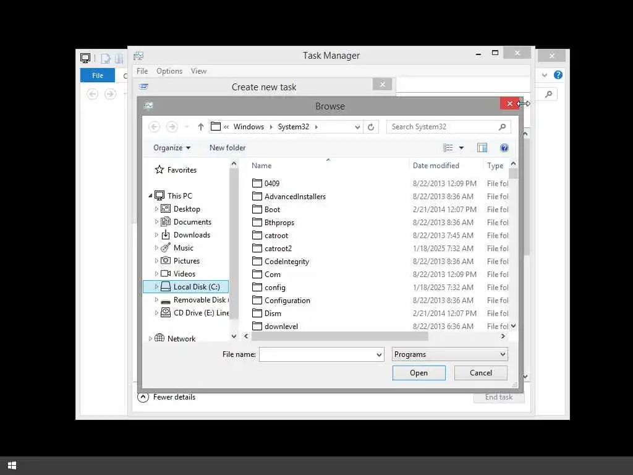Open the view options dropdown arrow
This screenshot has width=633, height=475.
click(x=461, y=148)
